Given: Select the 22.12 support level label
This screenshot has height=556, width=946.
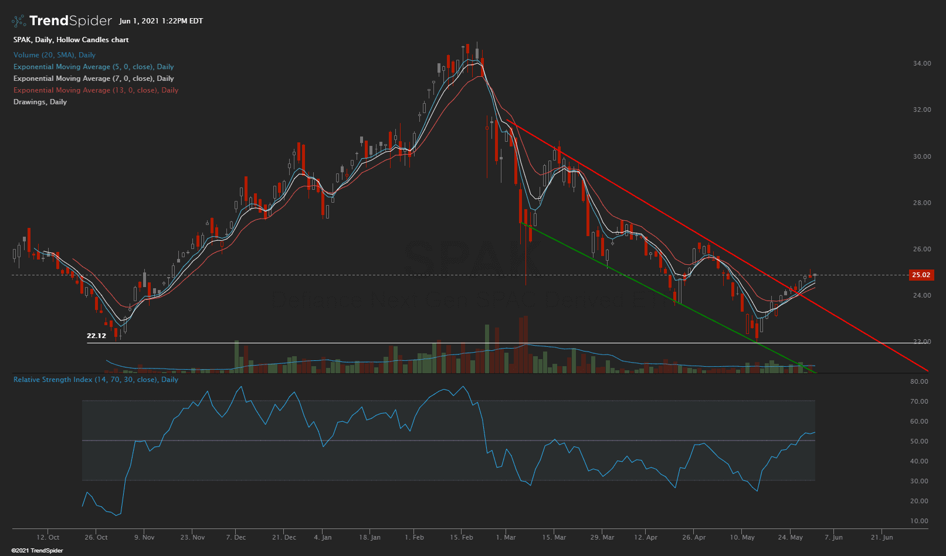Looking at the screenshot, I should [x=96, y=336].
